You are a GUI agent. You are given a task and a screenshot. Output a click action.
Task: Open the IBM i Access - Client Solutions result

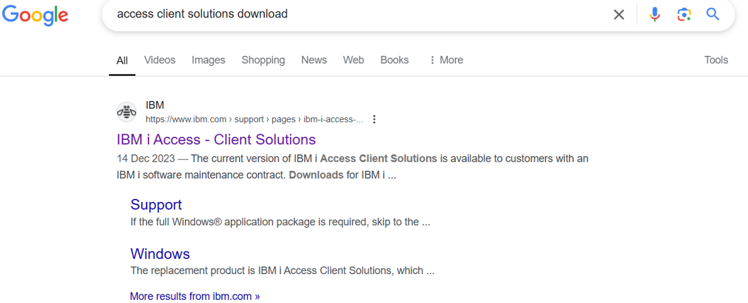pos(216,139)
